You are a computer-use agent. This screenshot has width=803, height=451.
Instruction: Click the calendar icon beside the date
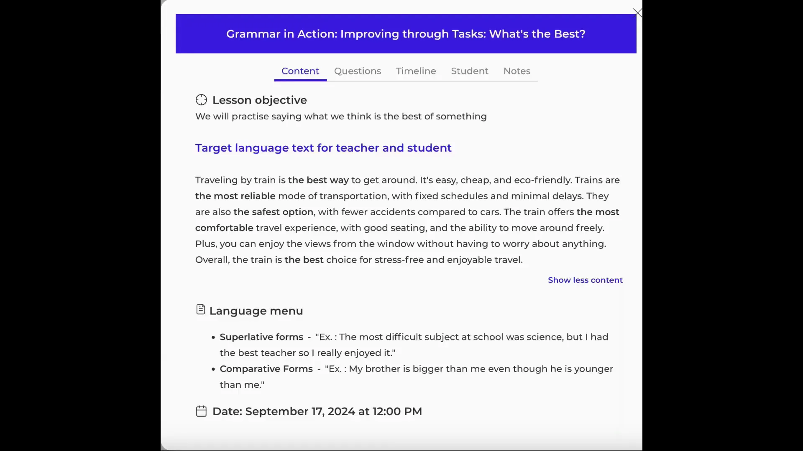(x=201, y=411)
